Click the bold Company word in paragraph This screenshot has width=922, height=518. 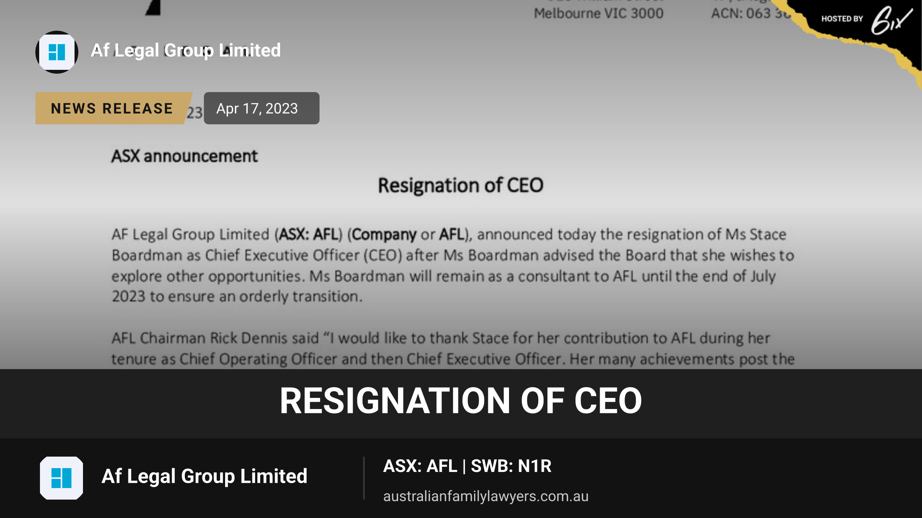point(384,234)
